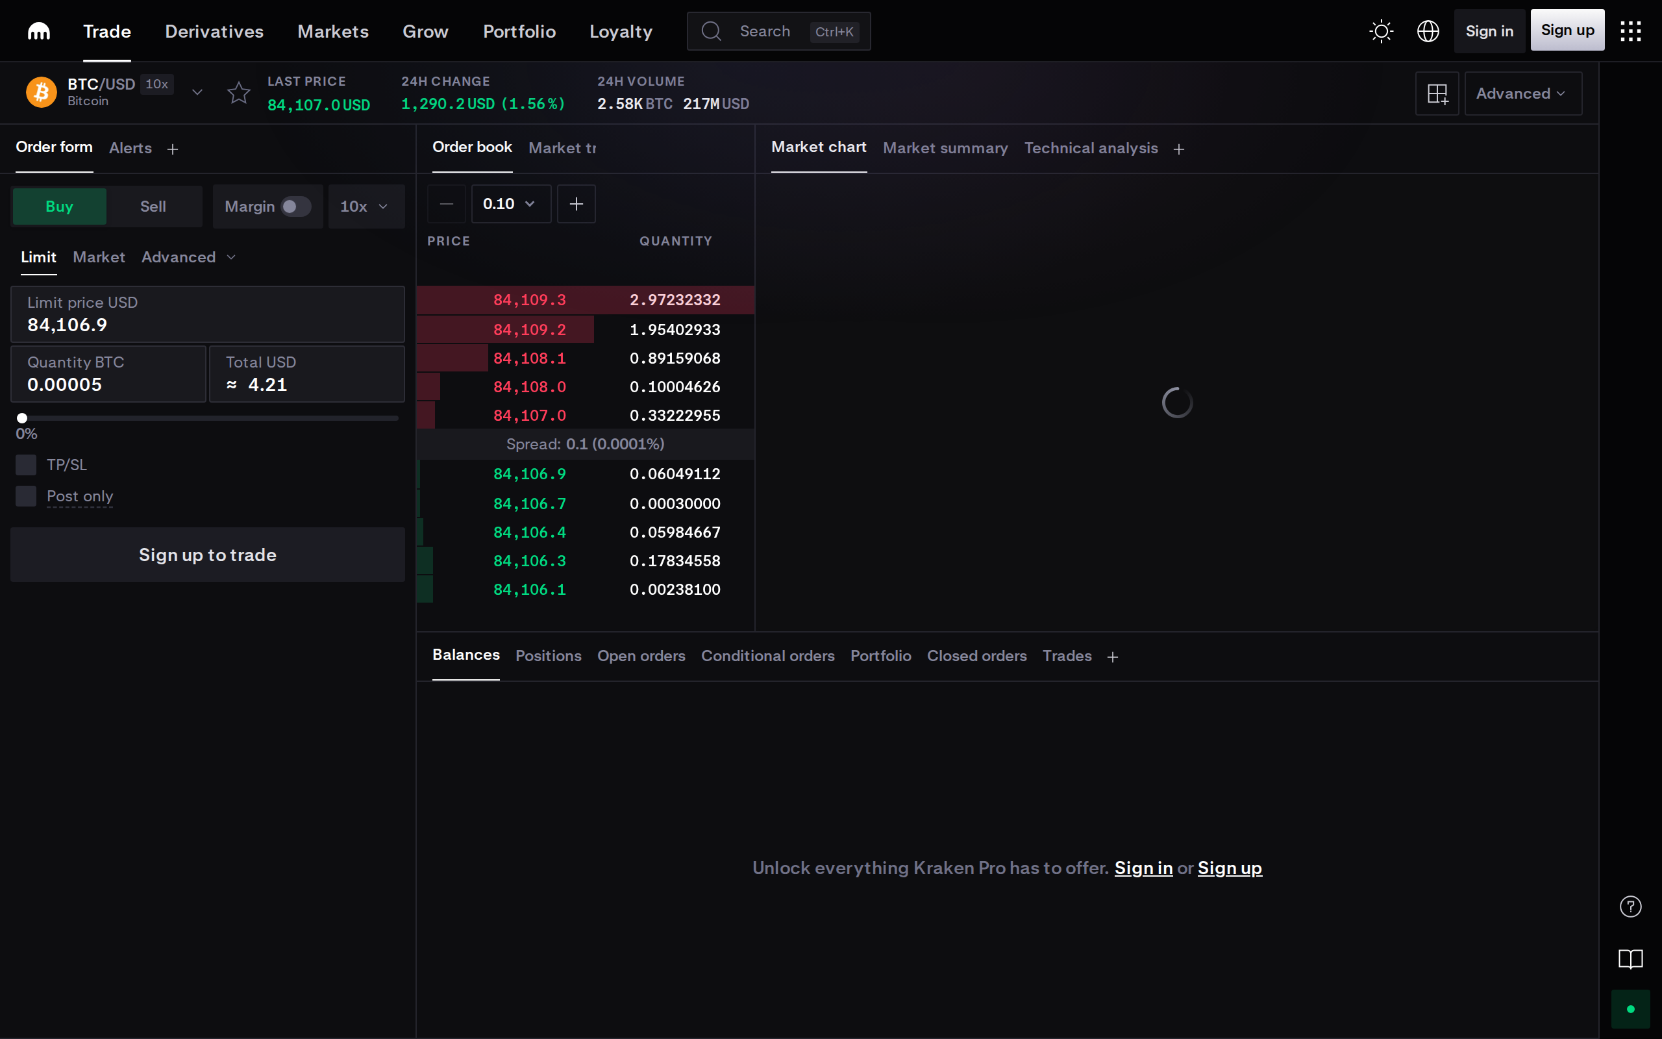Switch to the Open orders tab
Viewport: 1662px width, 1039px height.
[x=641, y=657]
